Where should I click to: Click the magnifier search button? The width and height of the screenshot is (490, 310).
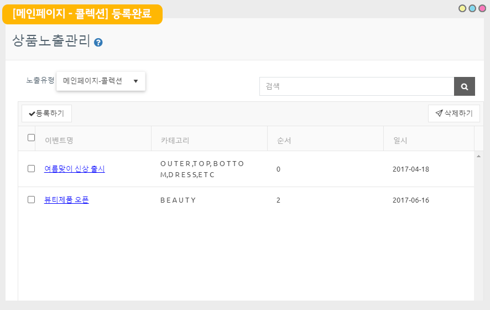coord(464,86)
